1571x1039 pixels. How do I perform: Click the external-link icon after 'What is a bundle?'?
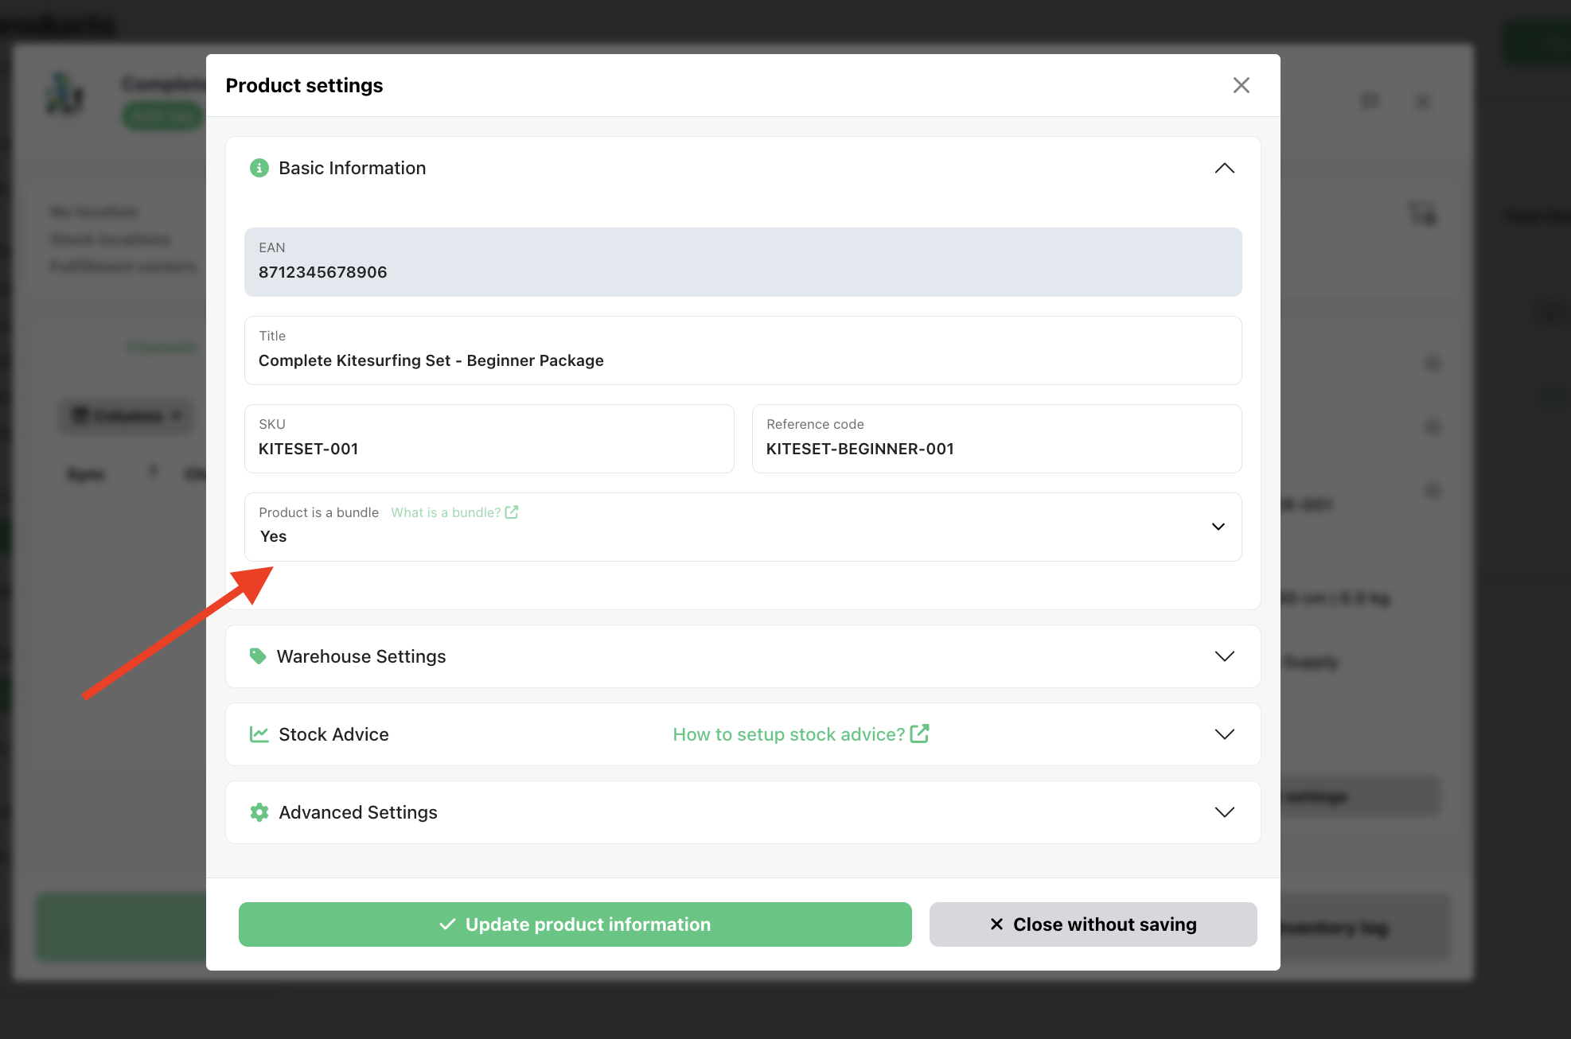coord(512,512)
